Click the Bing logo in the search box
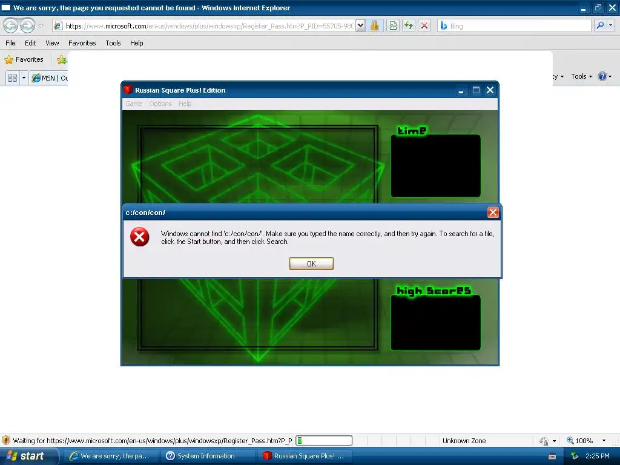The height and width of the screenshot is (465, 620). tap(444, 25)
